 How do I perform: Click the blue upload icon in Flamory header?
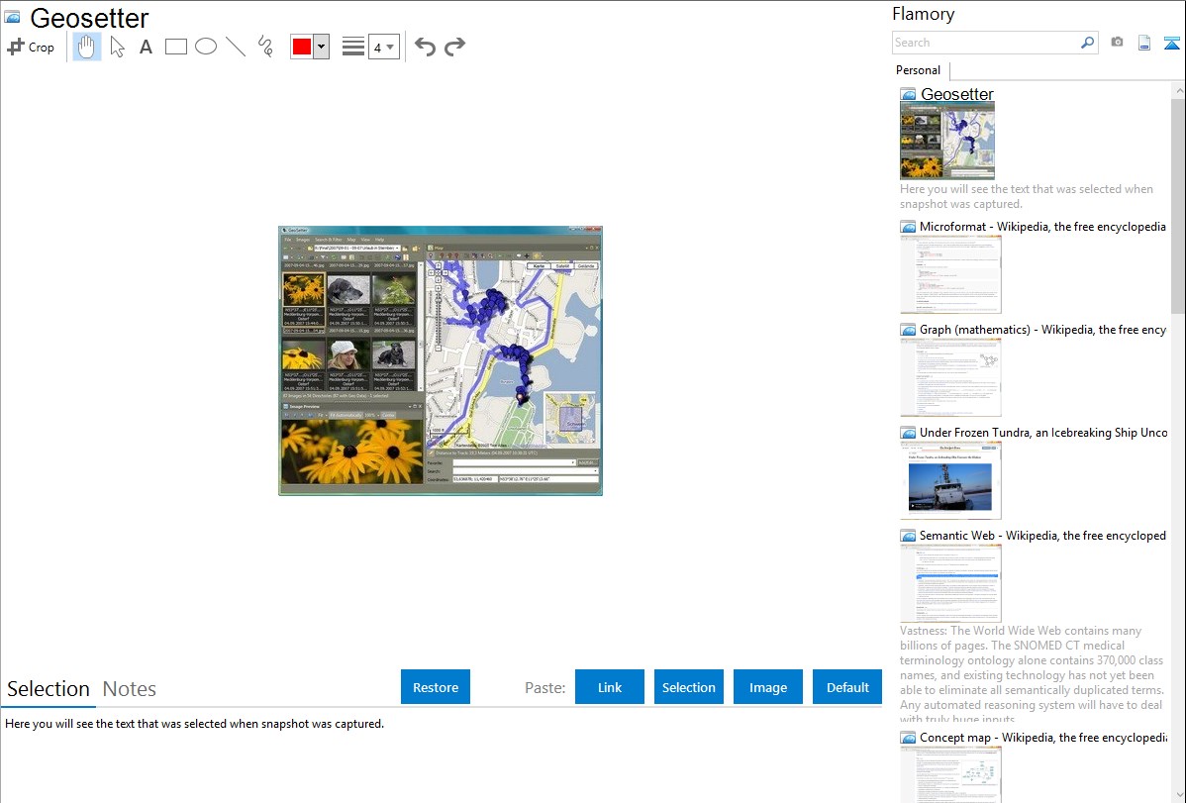tap(1171, 43)
